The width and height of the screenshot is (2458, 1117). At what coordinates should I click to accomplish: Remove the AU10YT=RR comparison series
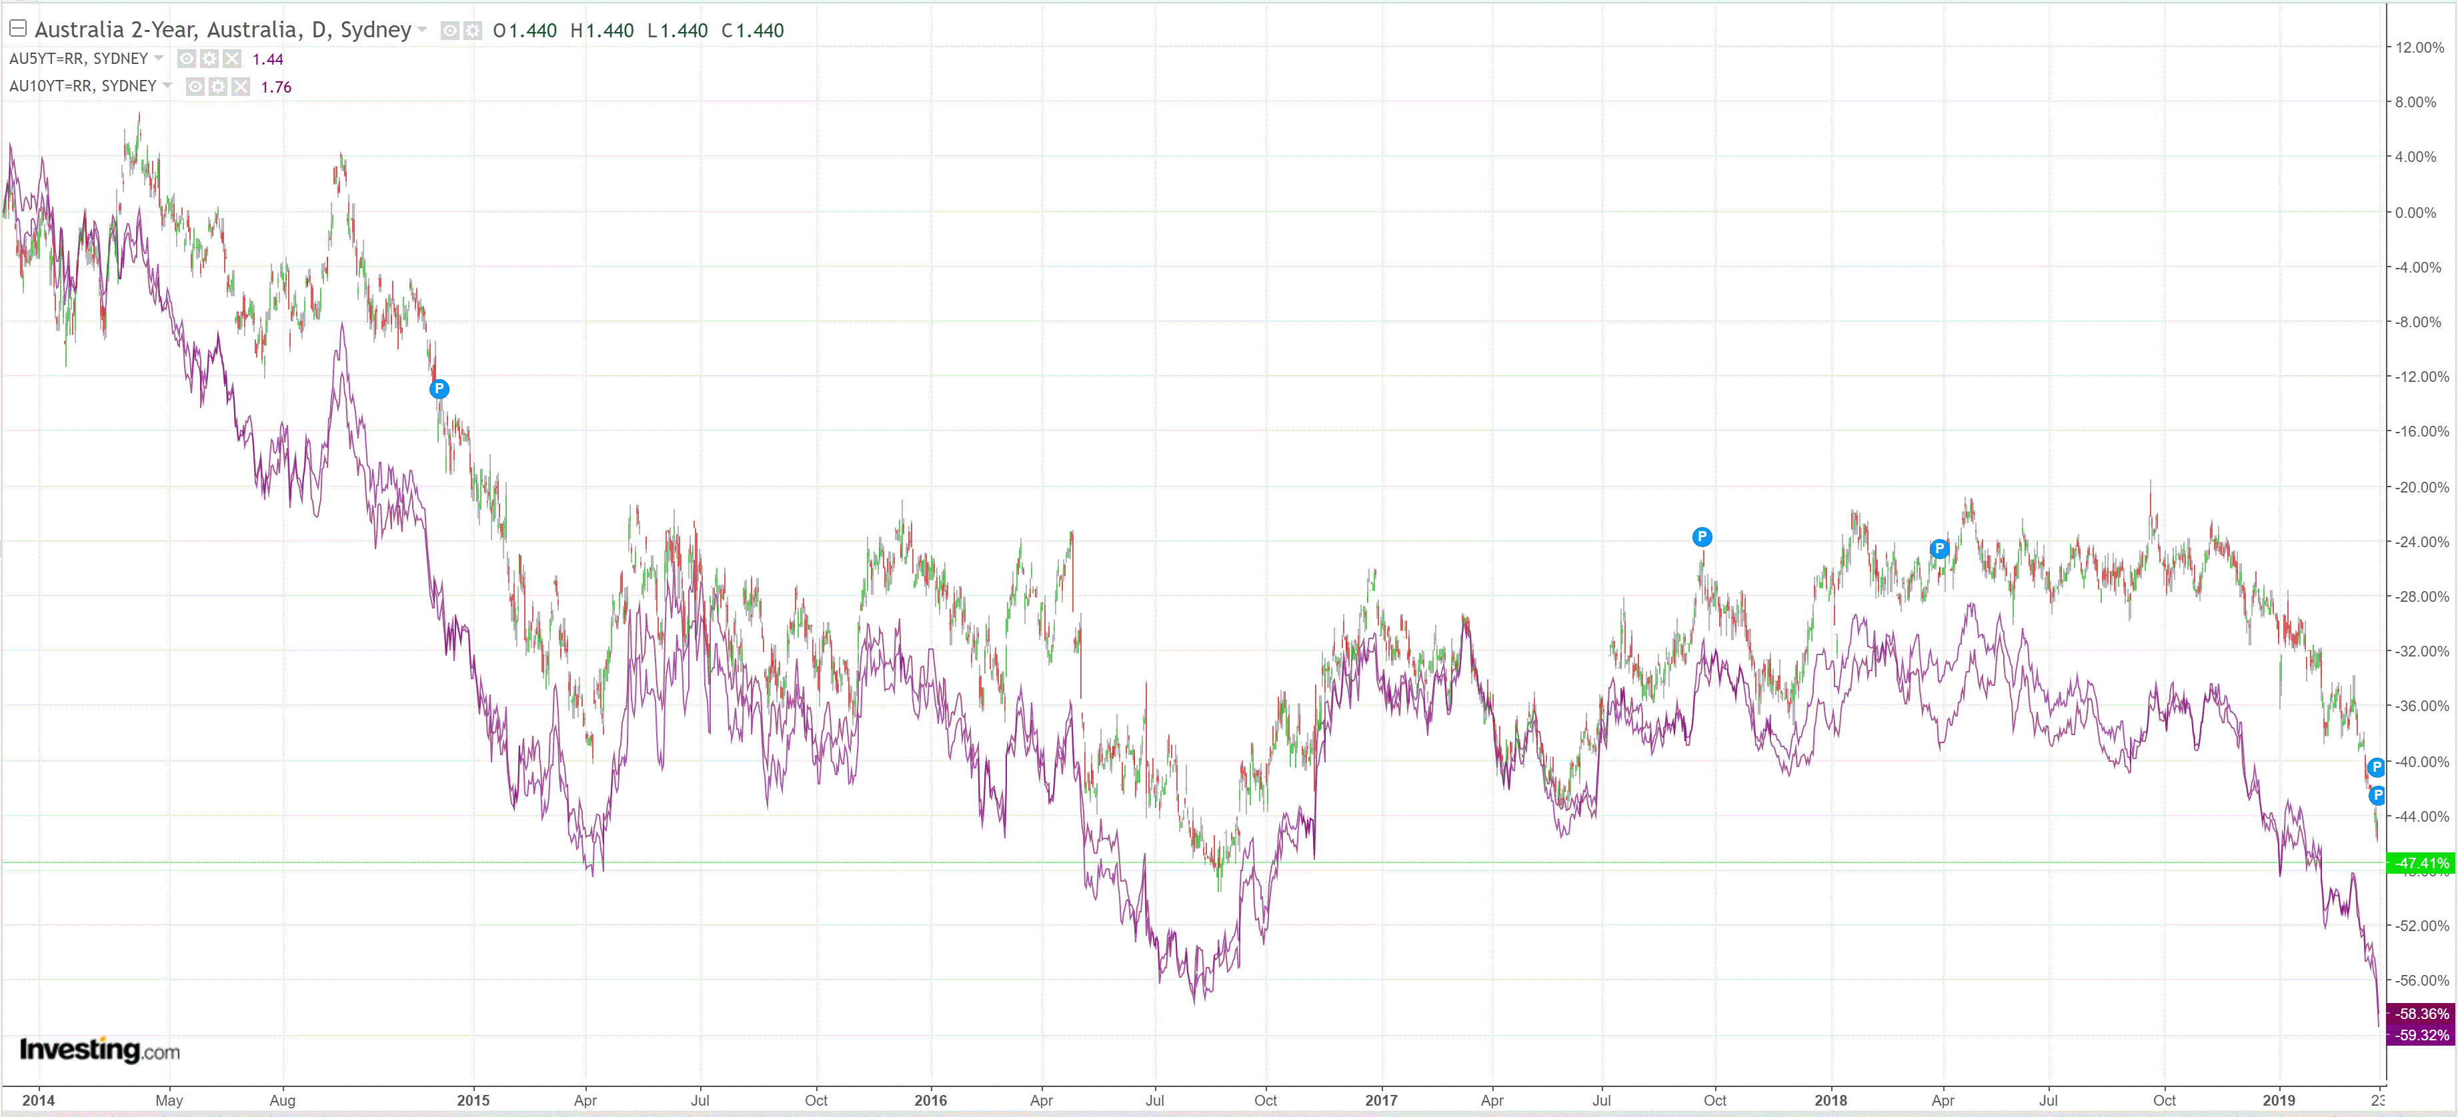tap(241, 87)
